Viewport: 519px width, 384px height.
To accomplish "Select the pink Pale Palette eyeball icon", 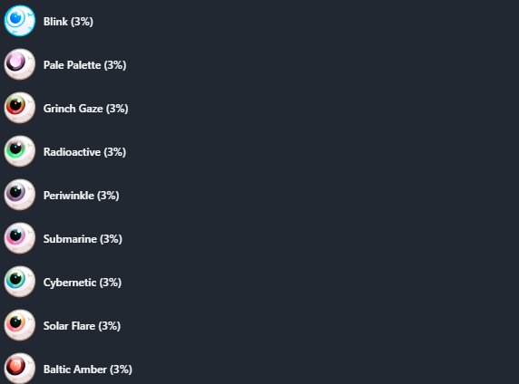I will click(20, 64).
